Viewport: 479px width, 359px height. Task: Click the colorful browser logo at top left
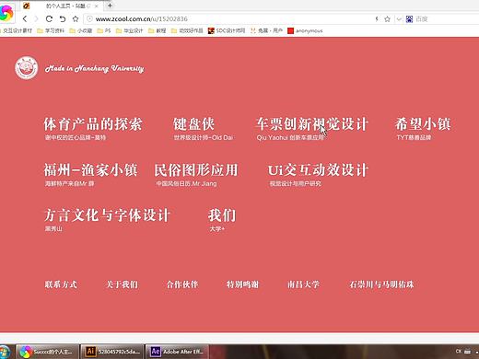tap(6, 14)
